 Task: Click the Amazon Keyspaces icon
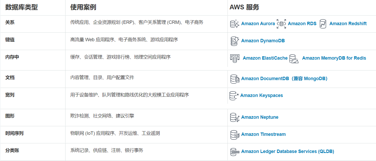point(234,96)
